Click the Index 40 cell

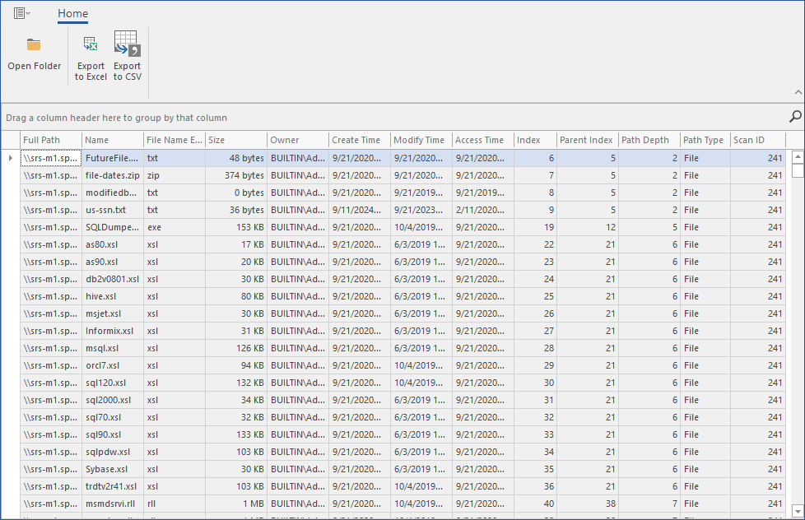point(534,504)
